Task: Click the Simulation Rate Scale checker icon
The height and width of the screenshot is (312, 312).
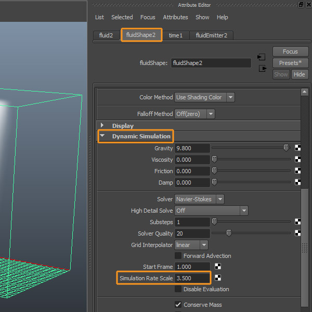Action: pyautogui.click(x=218, y=278)
